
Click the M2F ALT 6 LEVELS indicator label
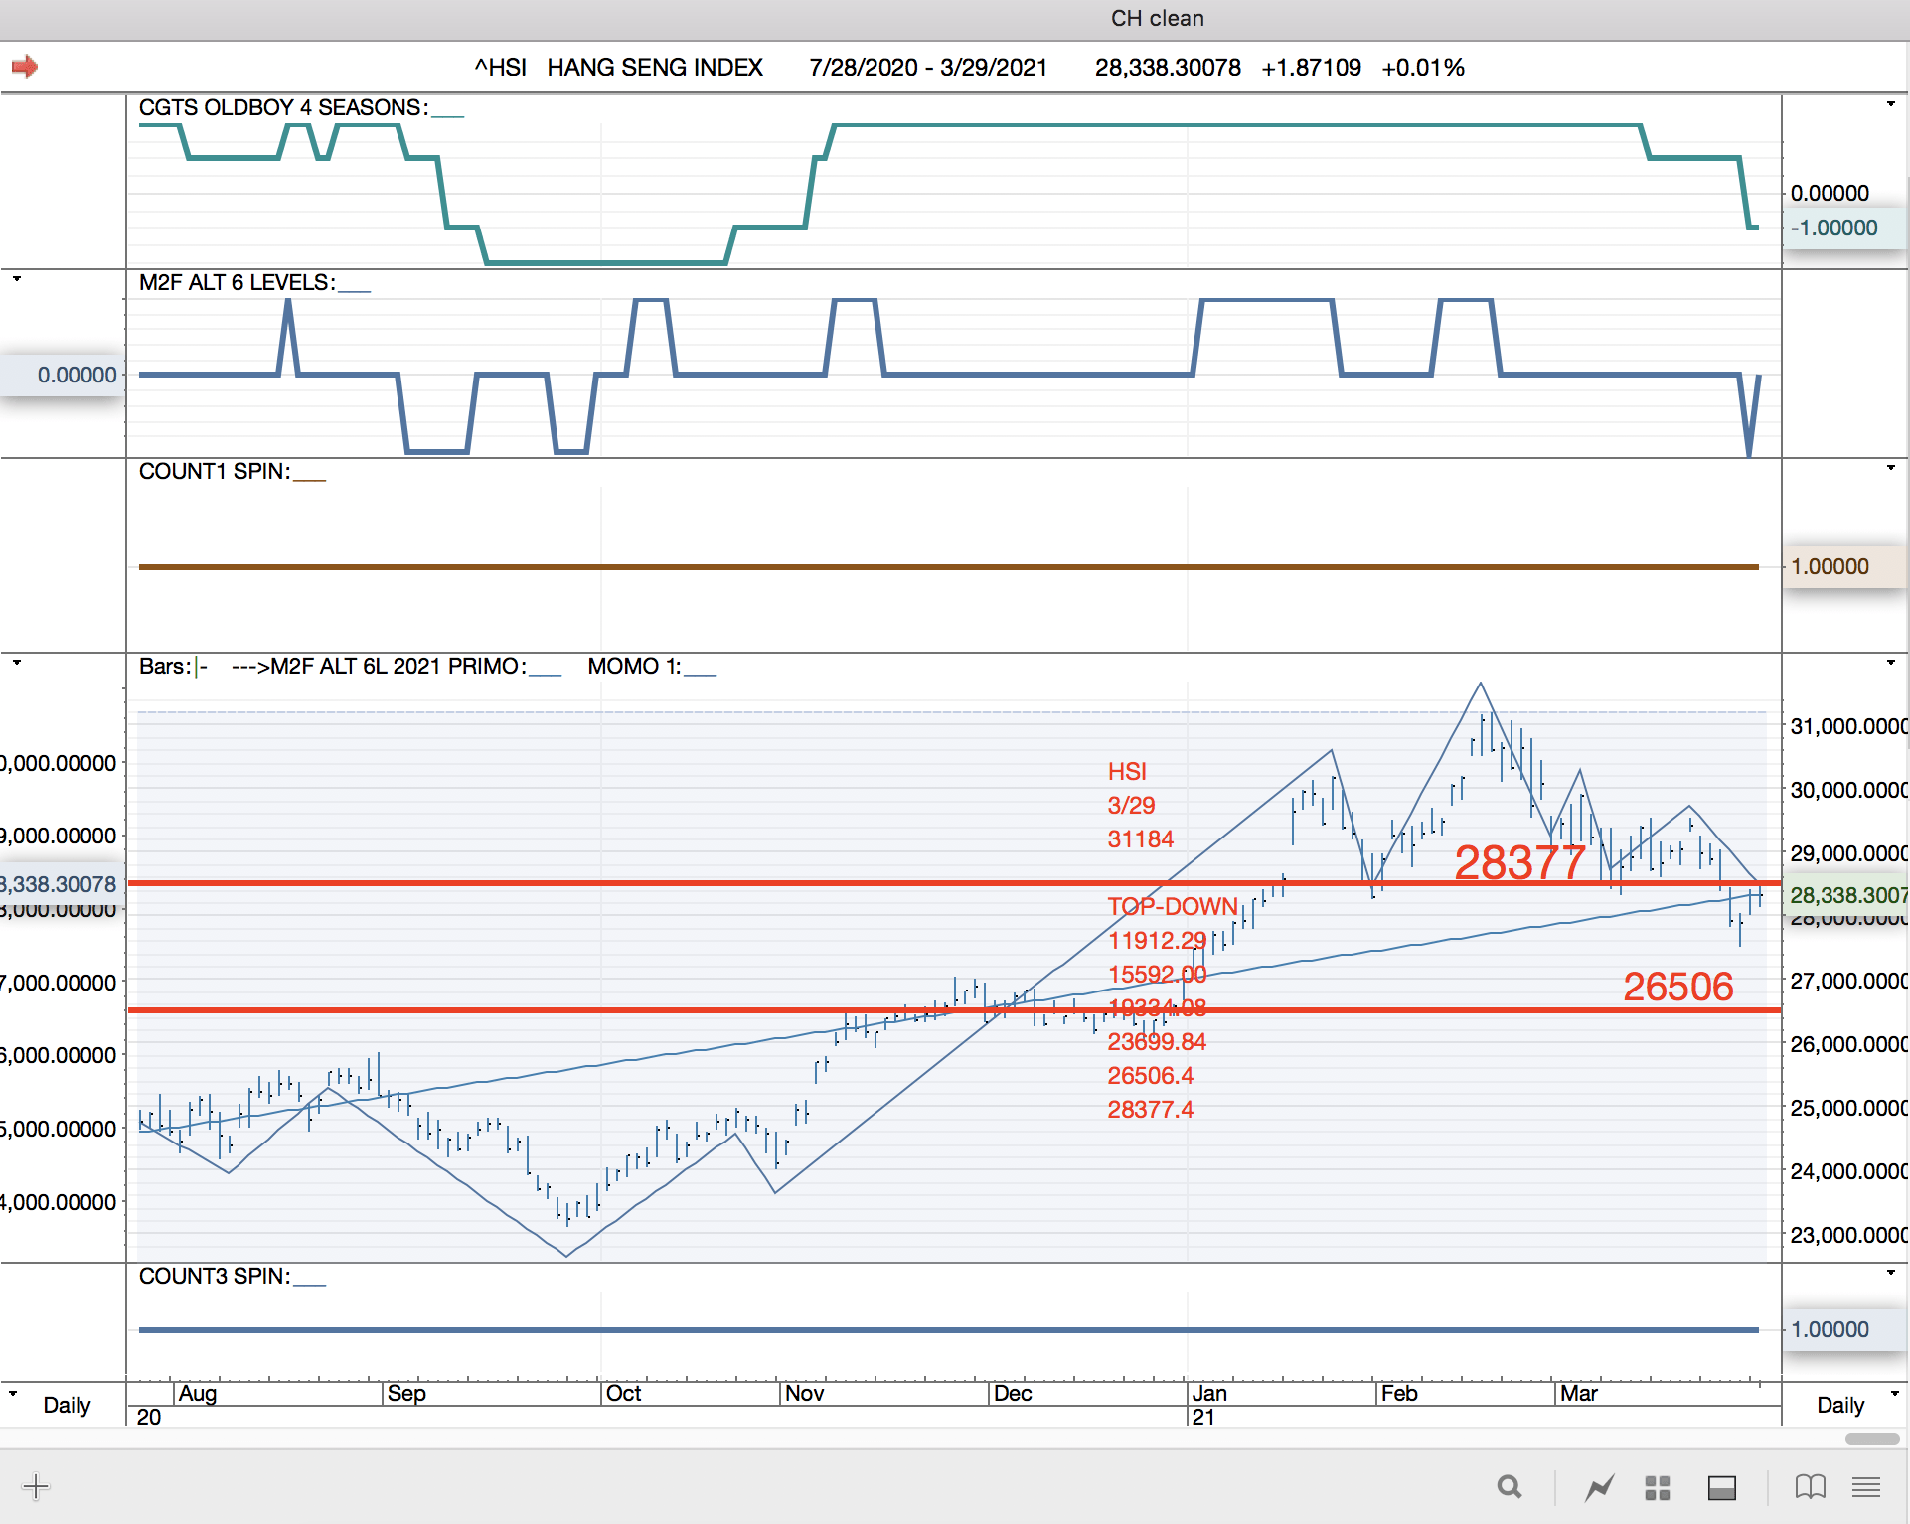coord(238,282)
